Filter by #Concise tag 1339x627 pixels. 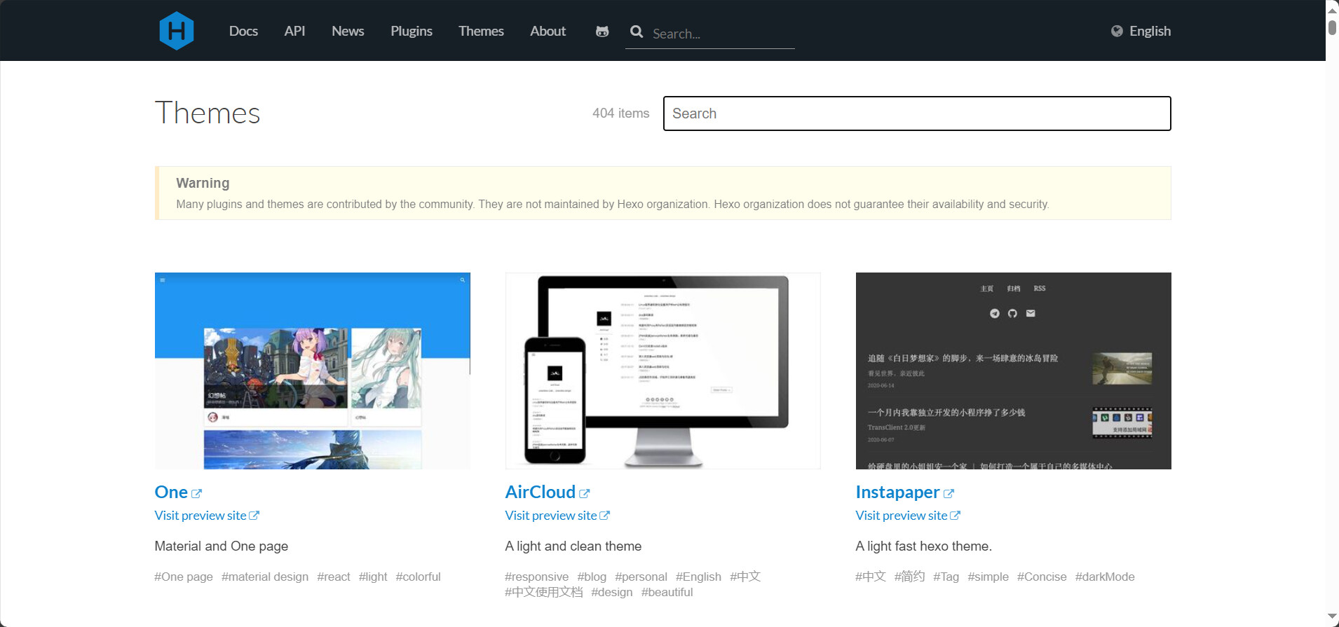(1042, 577)
